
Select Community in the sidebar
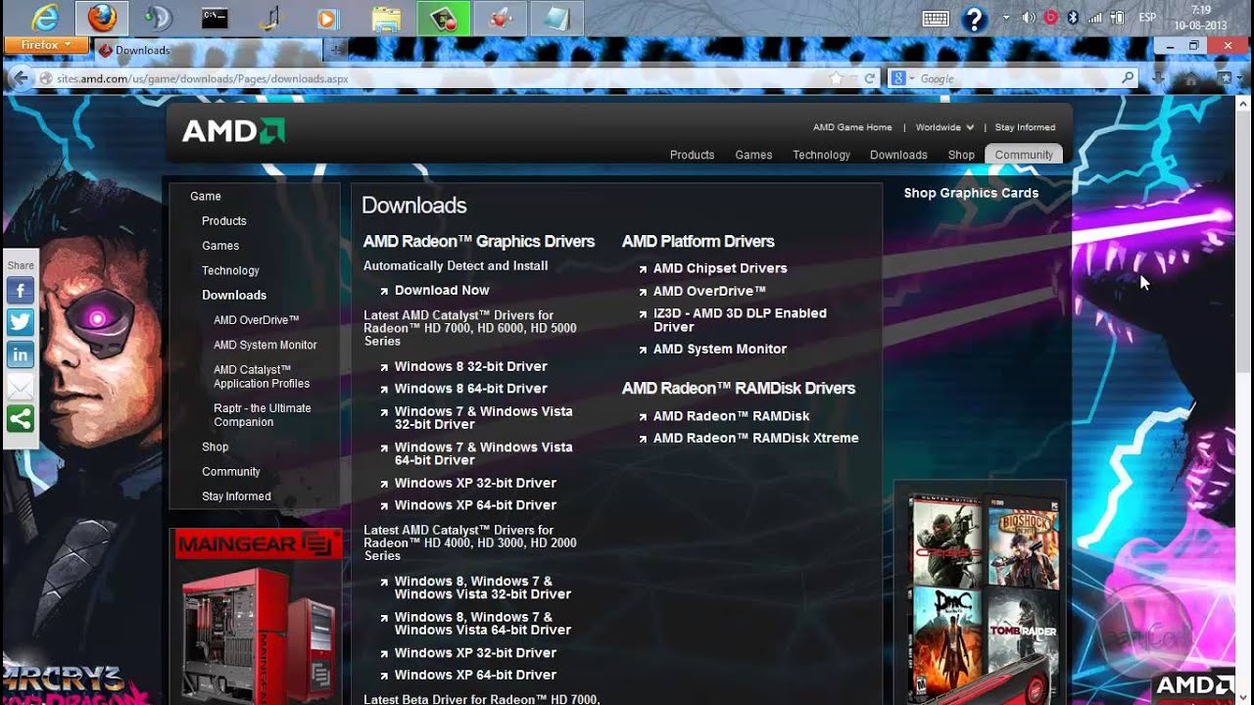(231, 472)
